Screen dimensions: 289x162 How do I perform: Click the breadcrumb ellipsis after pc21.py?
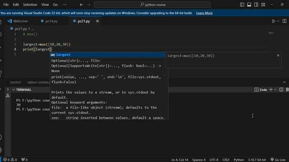tap(33, 29)
